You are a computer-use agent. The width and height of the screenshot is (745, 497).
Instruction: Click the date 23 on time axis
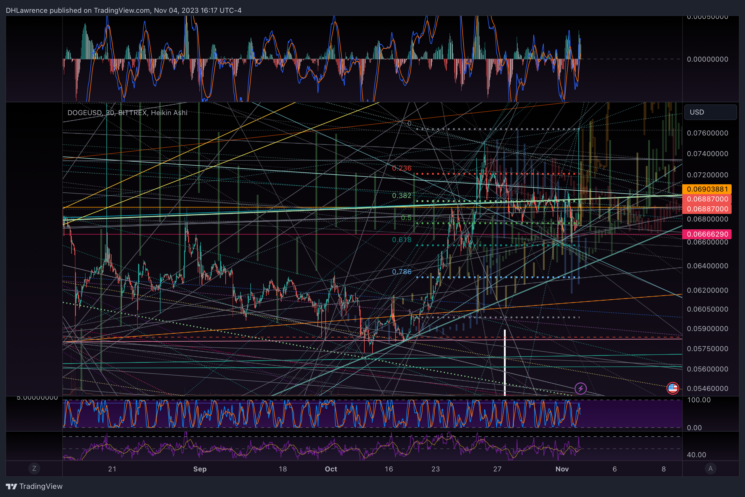436,469
